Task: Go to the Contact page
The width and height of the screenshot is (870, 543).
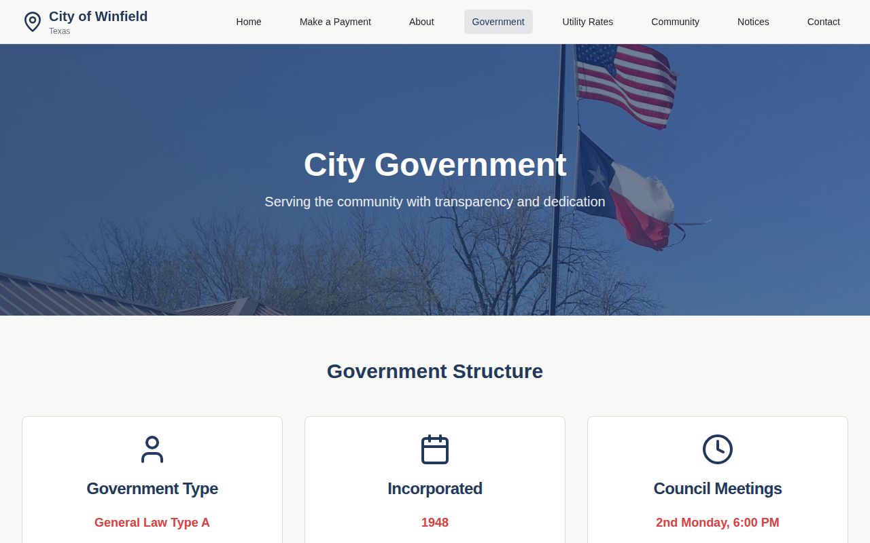Action: point(824,22)
